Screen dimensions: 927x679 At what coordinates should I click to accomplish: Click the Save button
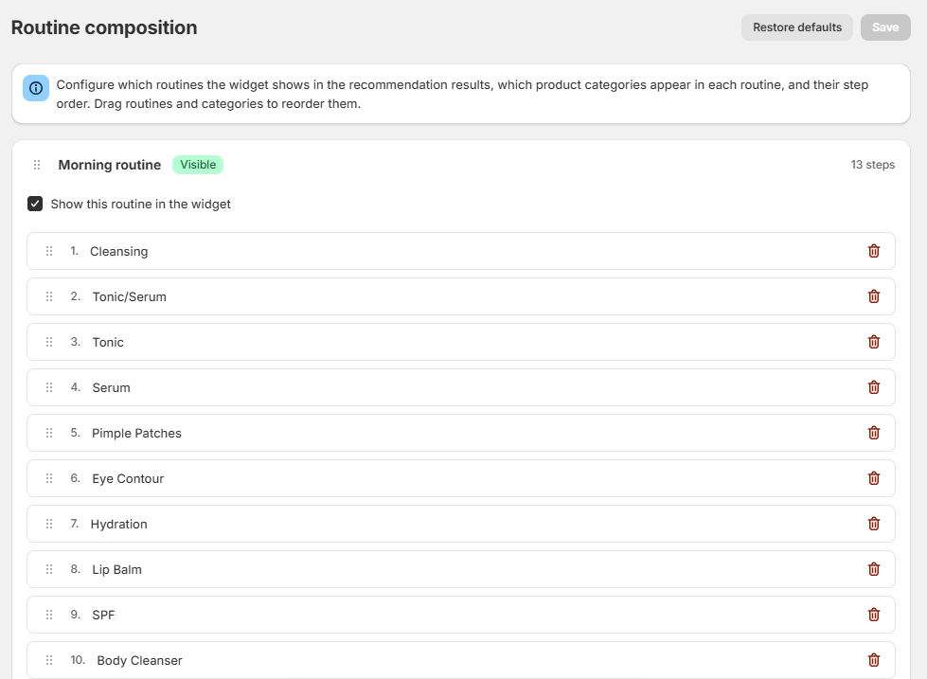(885, 27)
